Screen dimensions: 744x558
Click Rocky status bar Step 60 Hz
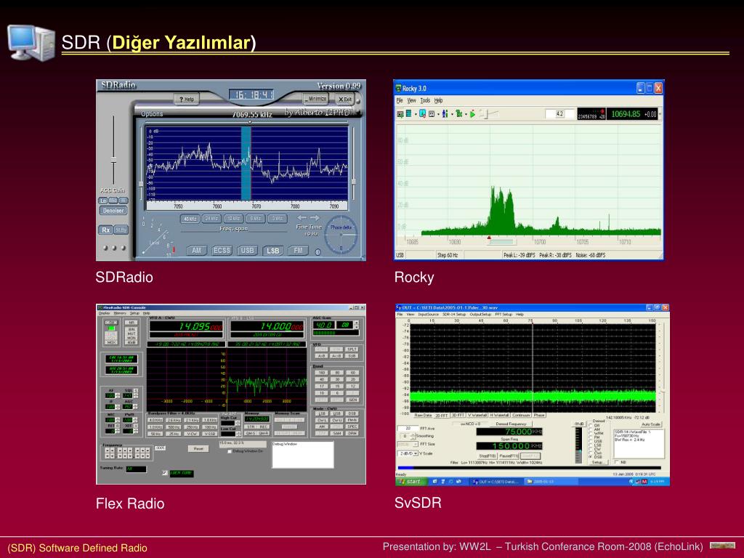[x=448, y=255]
